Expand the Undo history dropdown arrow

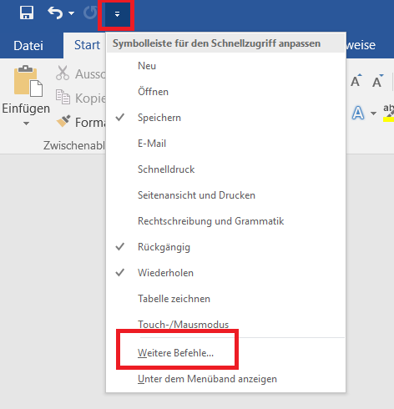(72, 13)
